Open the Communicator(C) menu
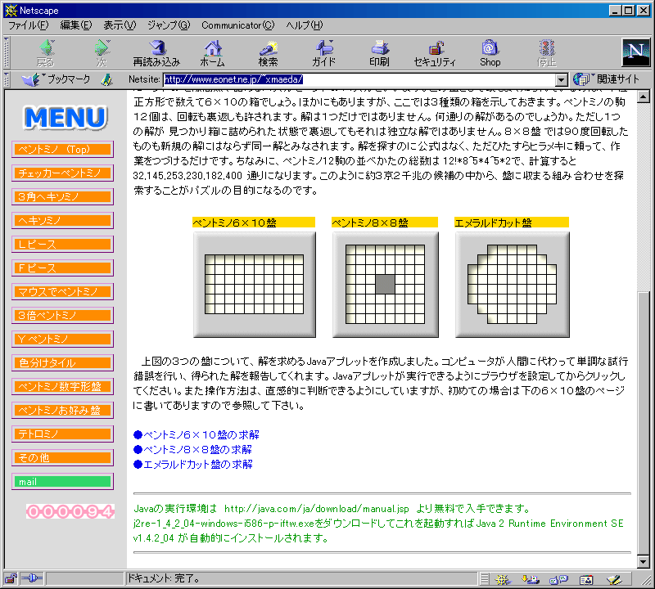The width and height of the screenshot is (655, 589). tap(238, 25)
